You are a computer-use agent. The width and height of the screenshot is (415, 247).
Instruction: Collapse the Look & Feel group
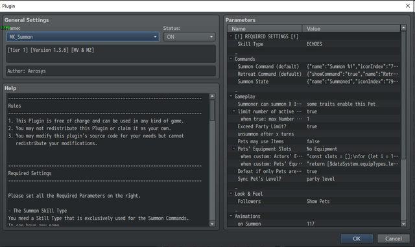click(231, 194)
